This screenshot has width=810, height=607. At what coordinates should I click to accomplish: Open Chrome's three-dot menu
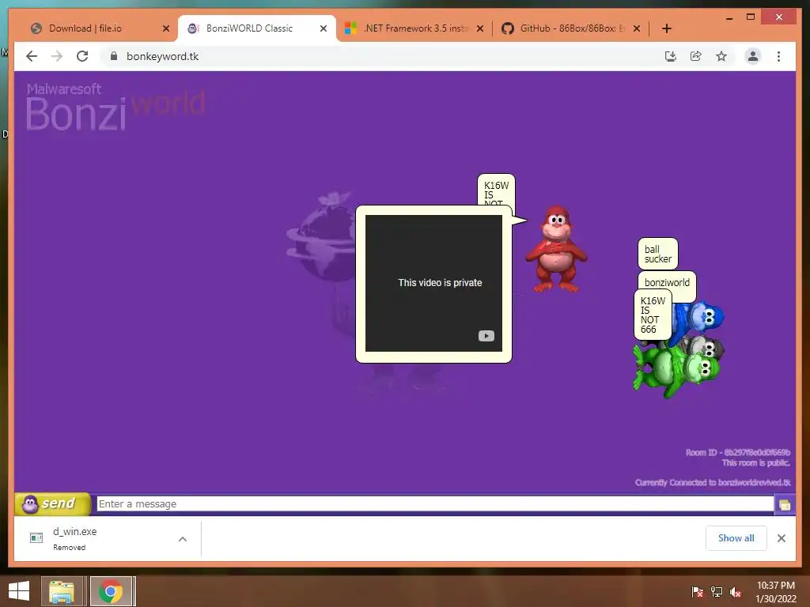pyautogui.click(x=778, y=56)
